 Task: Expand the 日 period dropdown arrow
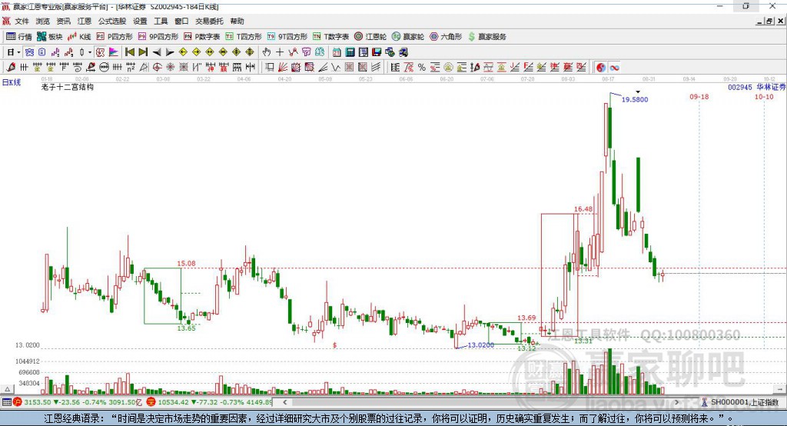tap(18, 52)
